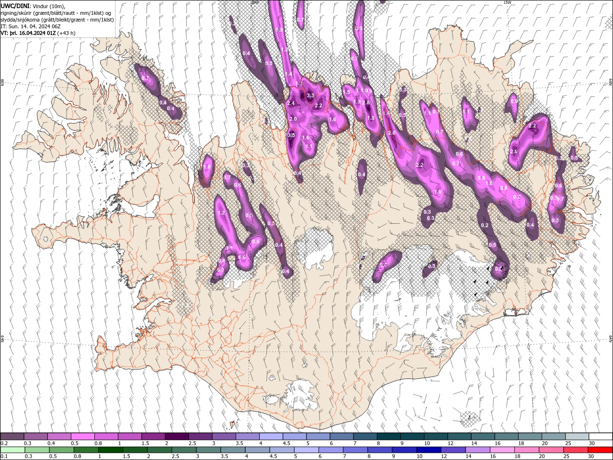Click the '25' label under the upper legend

pyautogui.click(x=568, y=443)
